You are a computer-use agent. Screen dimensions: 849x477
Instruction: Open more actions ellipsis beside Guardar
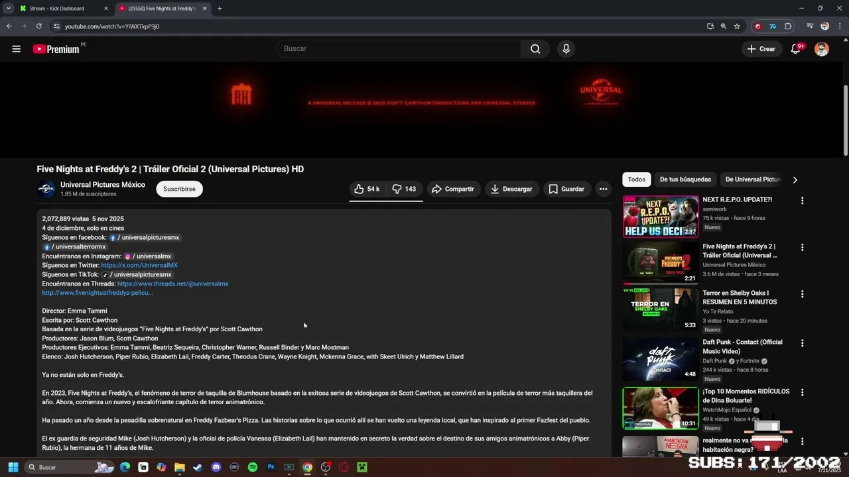pyautogui.click(x=603, y=189)
